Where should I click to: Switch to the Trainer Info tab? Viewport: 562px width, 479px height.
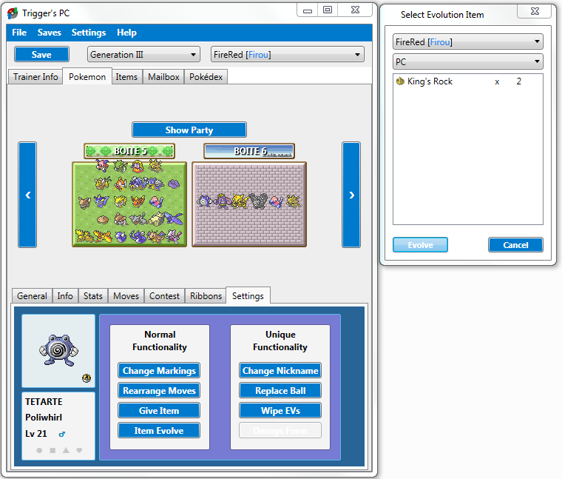tap(35, 77)
